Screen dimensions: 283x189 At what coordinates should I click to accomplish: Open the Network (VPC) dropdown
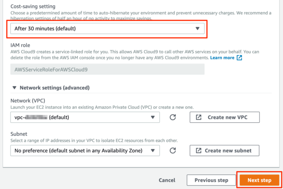tap(85, 117)
